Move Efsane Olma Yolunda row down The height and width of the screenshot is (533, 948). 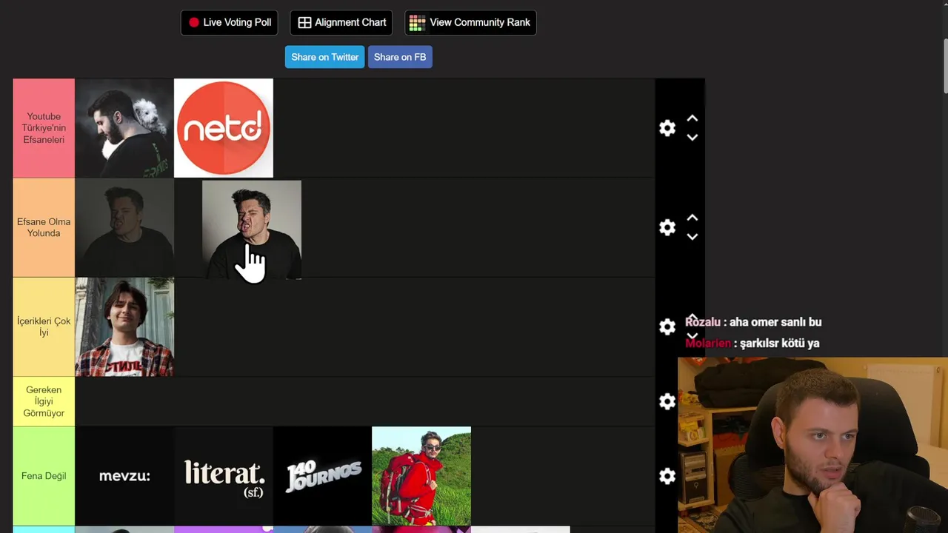(x=692, y=237)
